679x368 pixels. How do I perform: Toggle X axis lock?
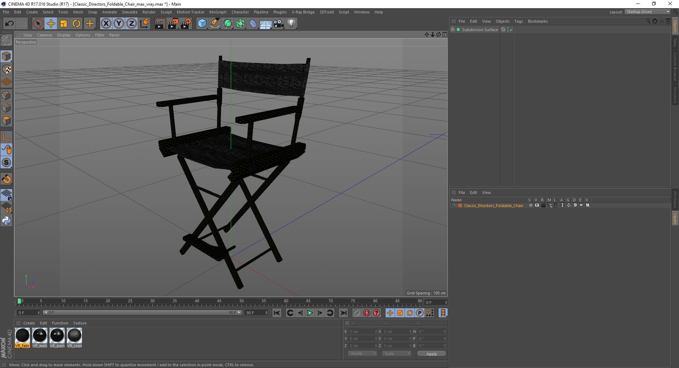pos(106,24)
